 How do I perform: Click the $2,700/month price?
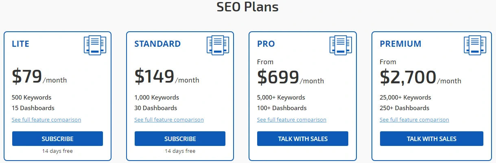point(420,77)
